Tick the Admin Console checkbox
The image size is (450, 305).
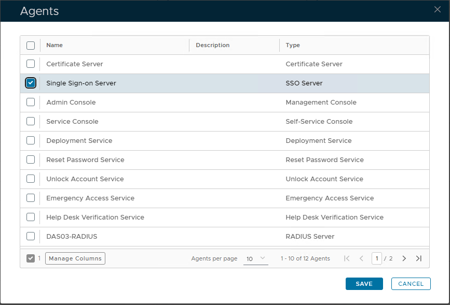(31, 102)
